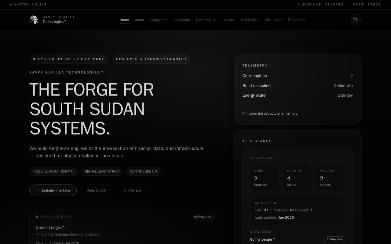Click "MODE: FORGE" in the top status bar
This screenshot has width=391, height=244.
(x=367, y=5)
